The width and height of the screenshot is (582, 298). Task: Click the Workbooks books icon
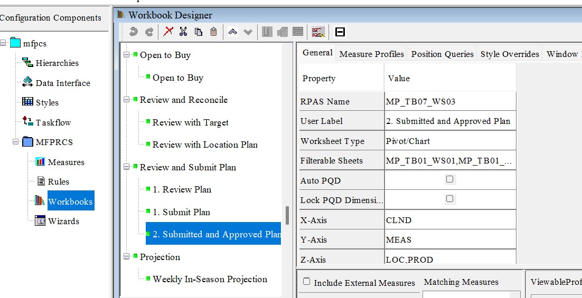[x=40, y=200]
